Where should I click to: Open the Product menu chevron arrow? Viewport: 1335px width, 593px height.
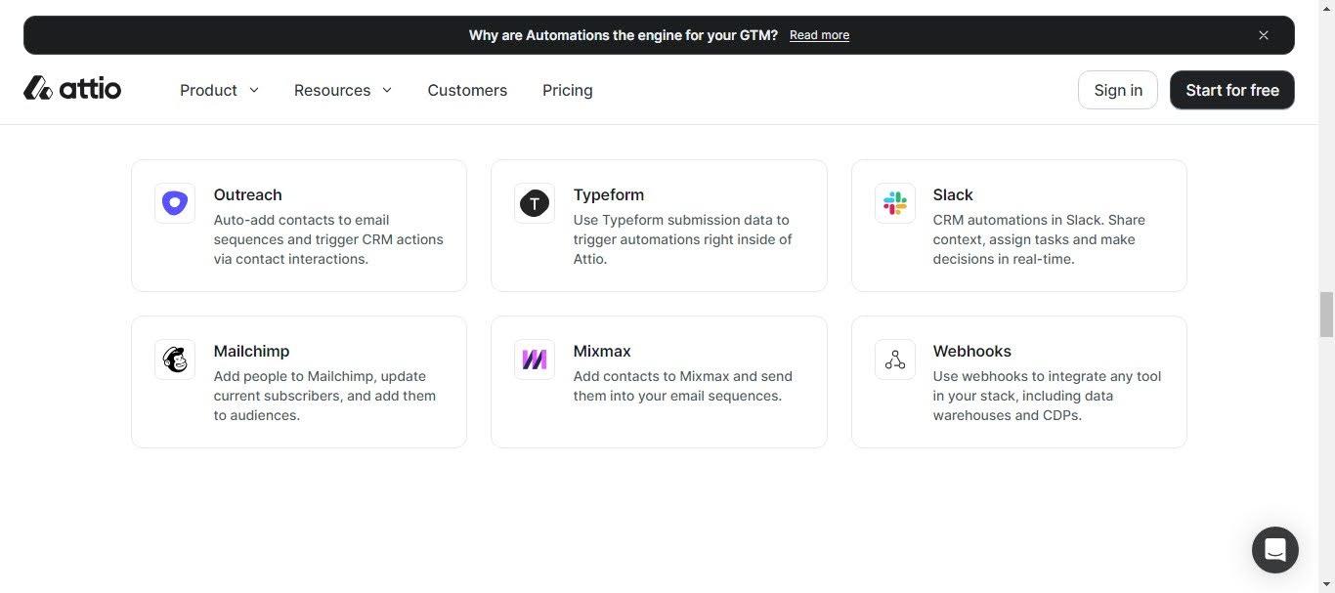tap(253, 90)
